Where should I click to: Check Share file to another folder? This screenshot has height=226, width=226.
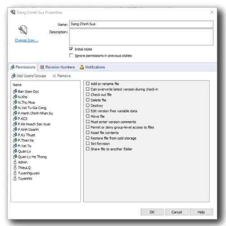88,149
